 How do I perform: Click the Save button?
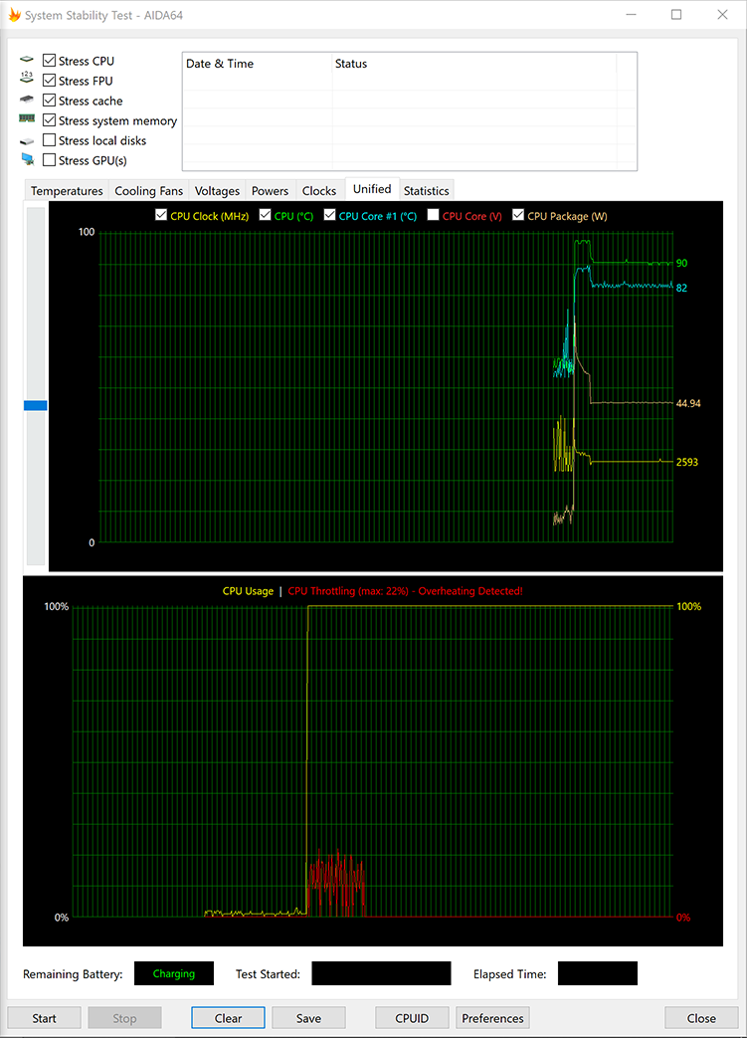point(308,1017)
